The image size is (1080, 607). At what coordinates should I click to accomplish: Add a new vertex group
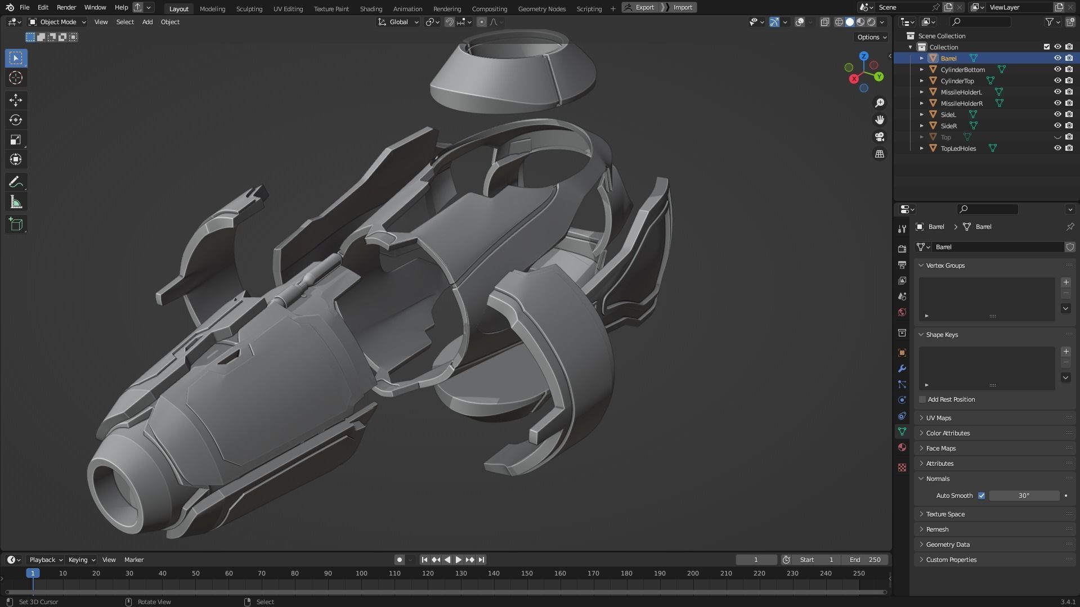1065,282
